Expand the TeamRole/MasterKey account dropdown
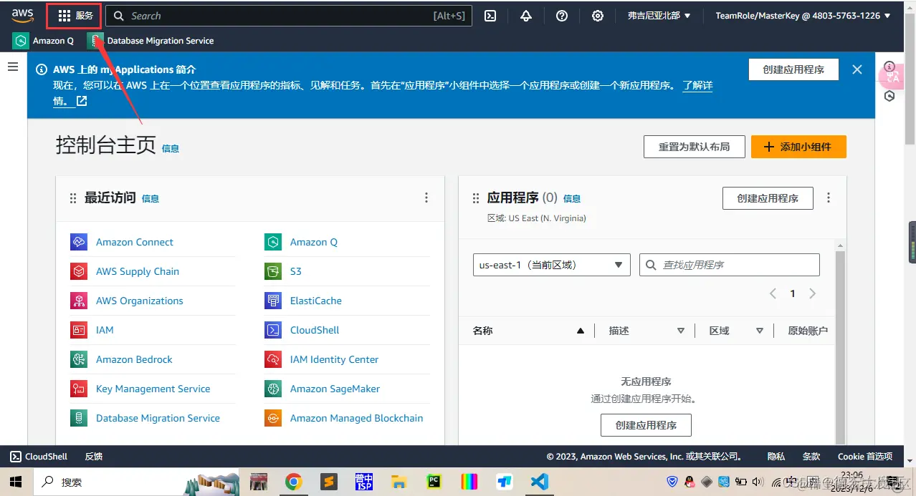The image size is (916, 496). [x=803, y=16]
